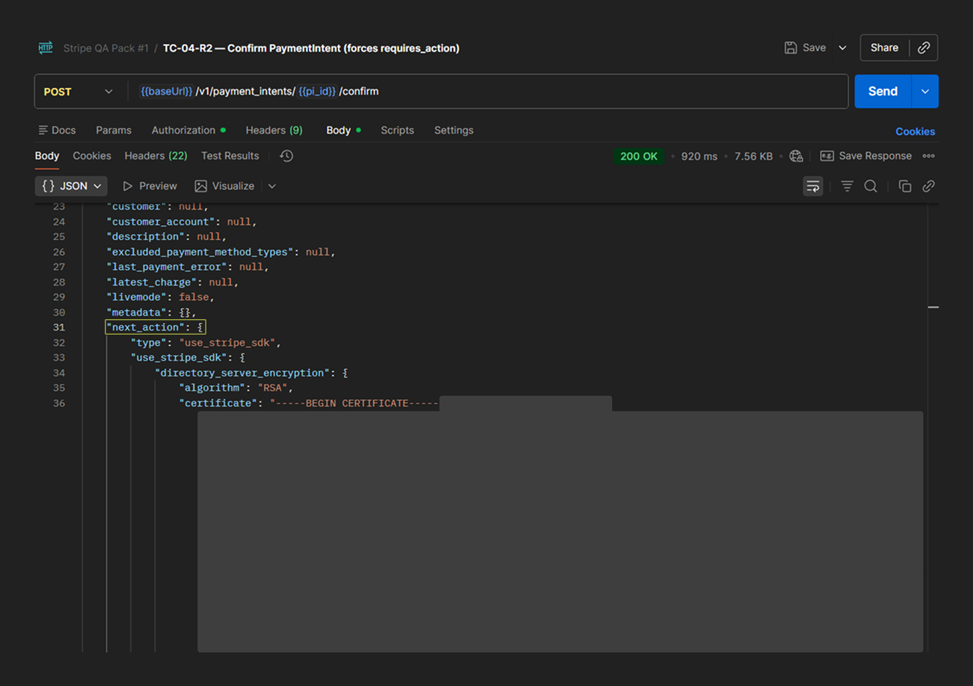Expand the Save options chevron

pos(842,48)
